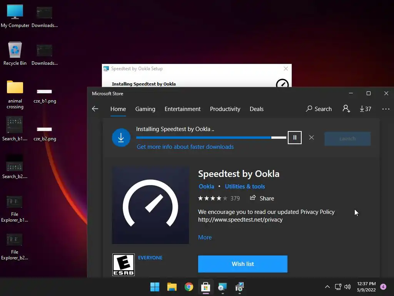Screen dimensions: 394x296
Task: Click Get more info about faster downloads
Action: tap(185, 147)
